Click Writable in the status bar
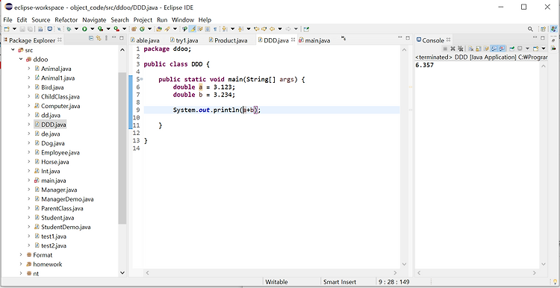Viewport: 560px width, 288px height. pos(276,282)
